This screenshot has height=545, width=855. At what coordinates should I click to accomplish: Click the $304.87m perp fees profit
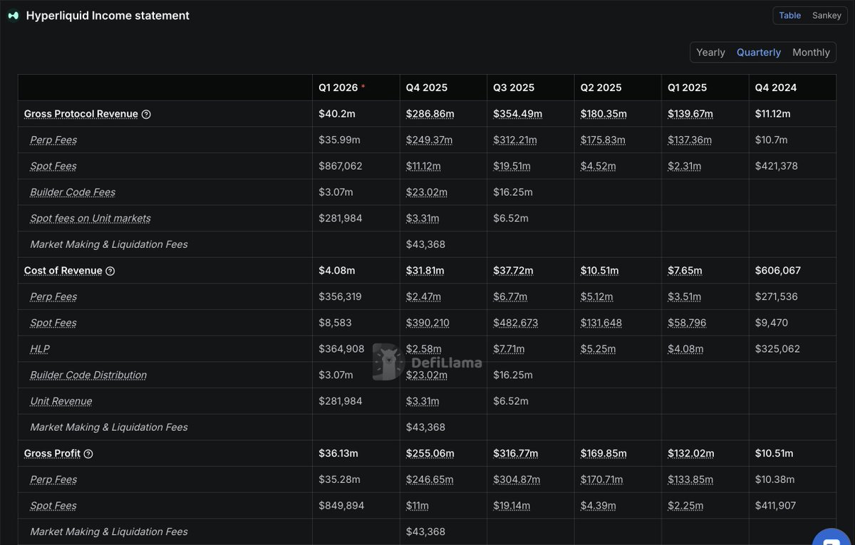click(x=517, y=479)
